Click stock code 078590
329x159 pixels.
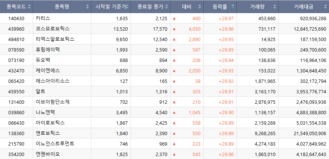click(16, 50)
